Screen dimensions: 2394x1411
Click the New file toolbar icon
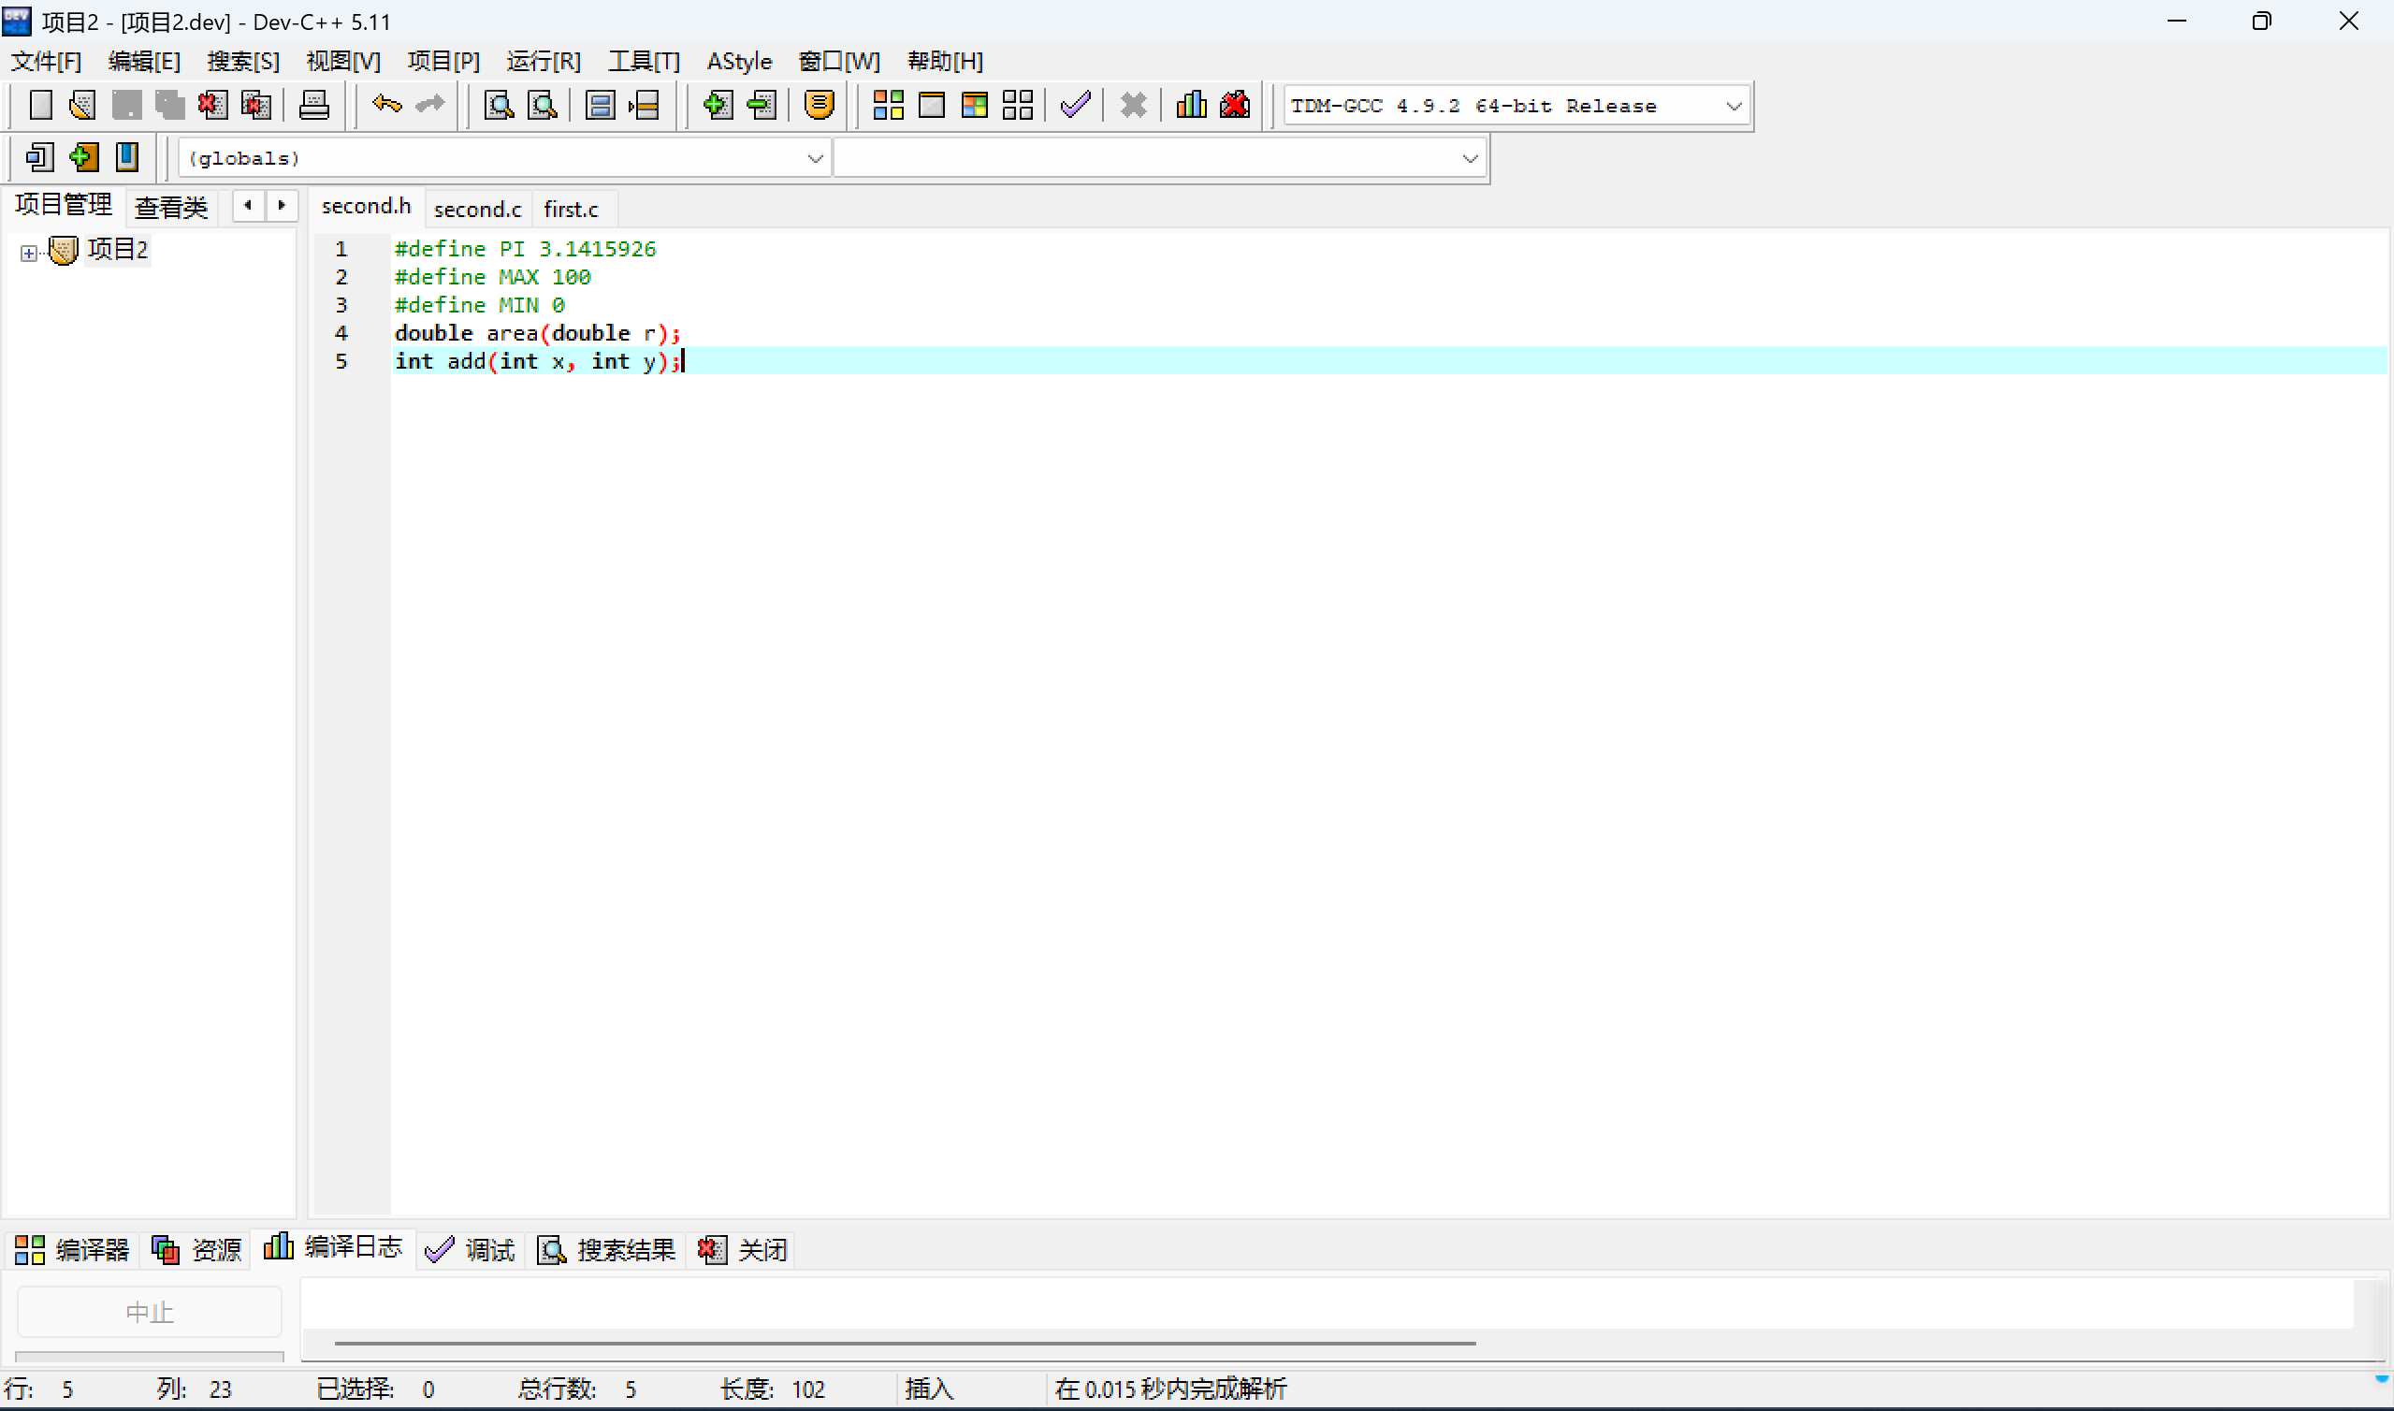coord(40,105)
